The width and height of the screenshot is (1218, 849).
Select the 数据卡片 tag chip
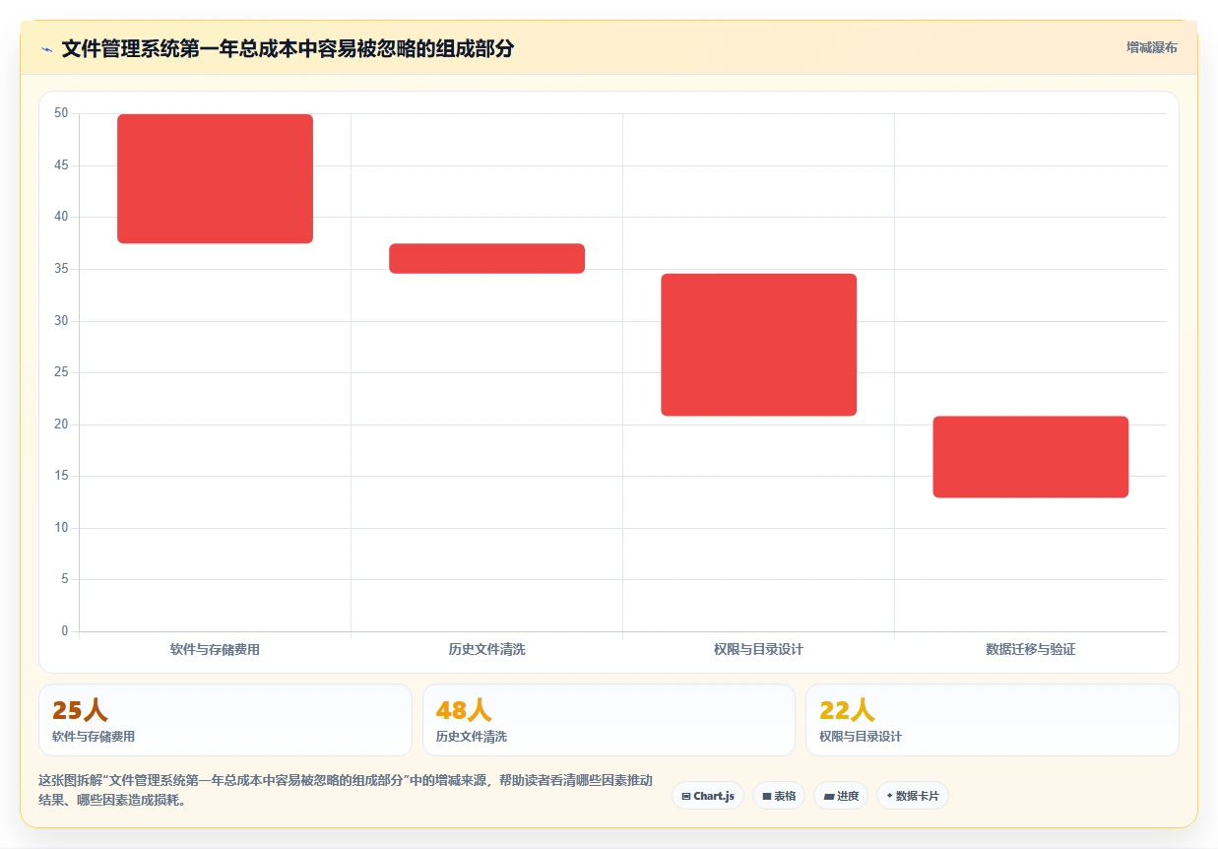[913, 796]
